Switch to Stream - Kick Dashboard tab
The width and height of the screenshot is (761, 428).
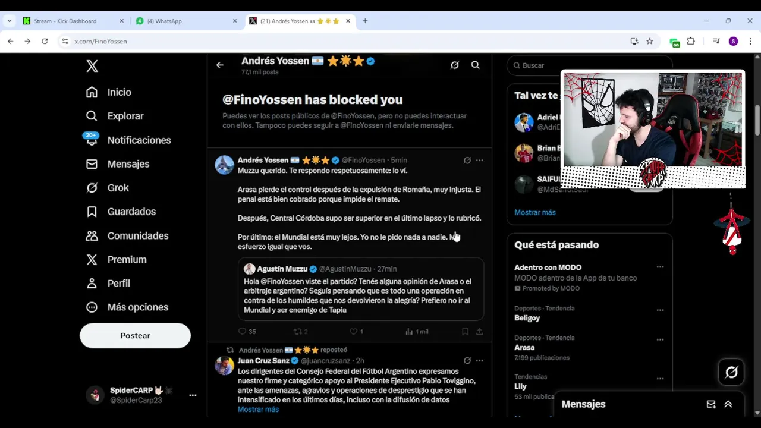pos(73,21)
